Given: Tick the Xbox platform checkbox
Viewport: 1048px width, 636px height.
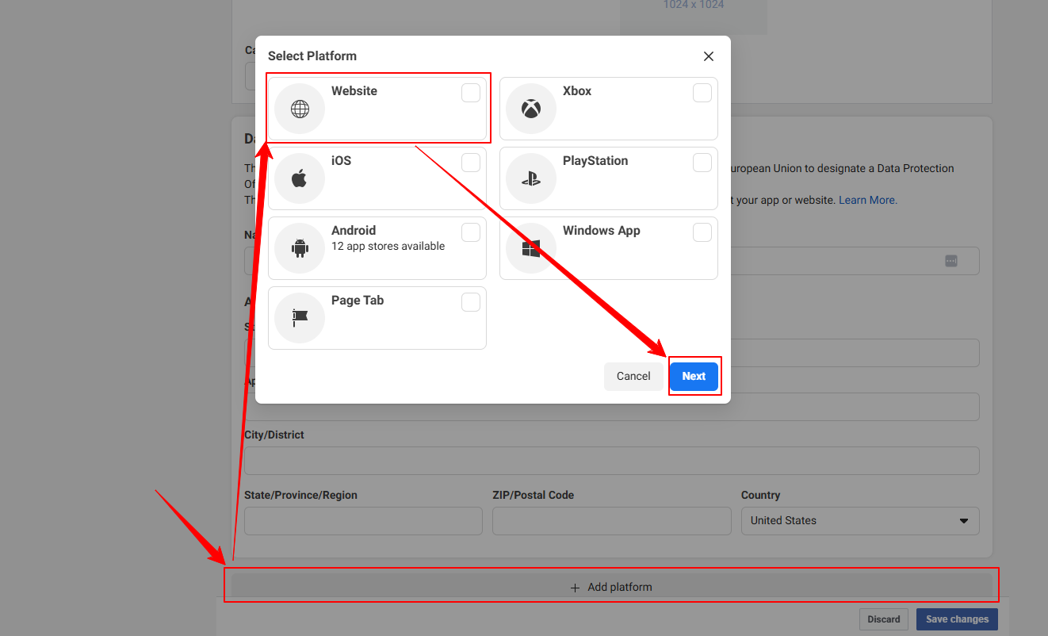Looking at the screenshot, I should point(702,93).
